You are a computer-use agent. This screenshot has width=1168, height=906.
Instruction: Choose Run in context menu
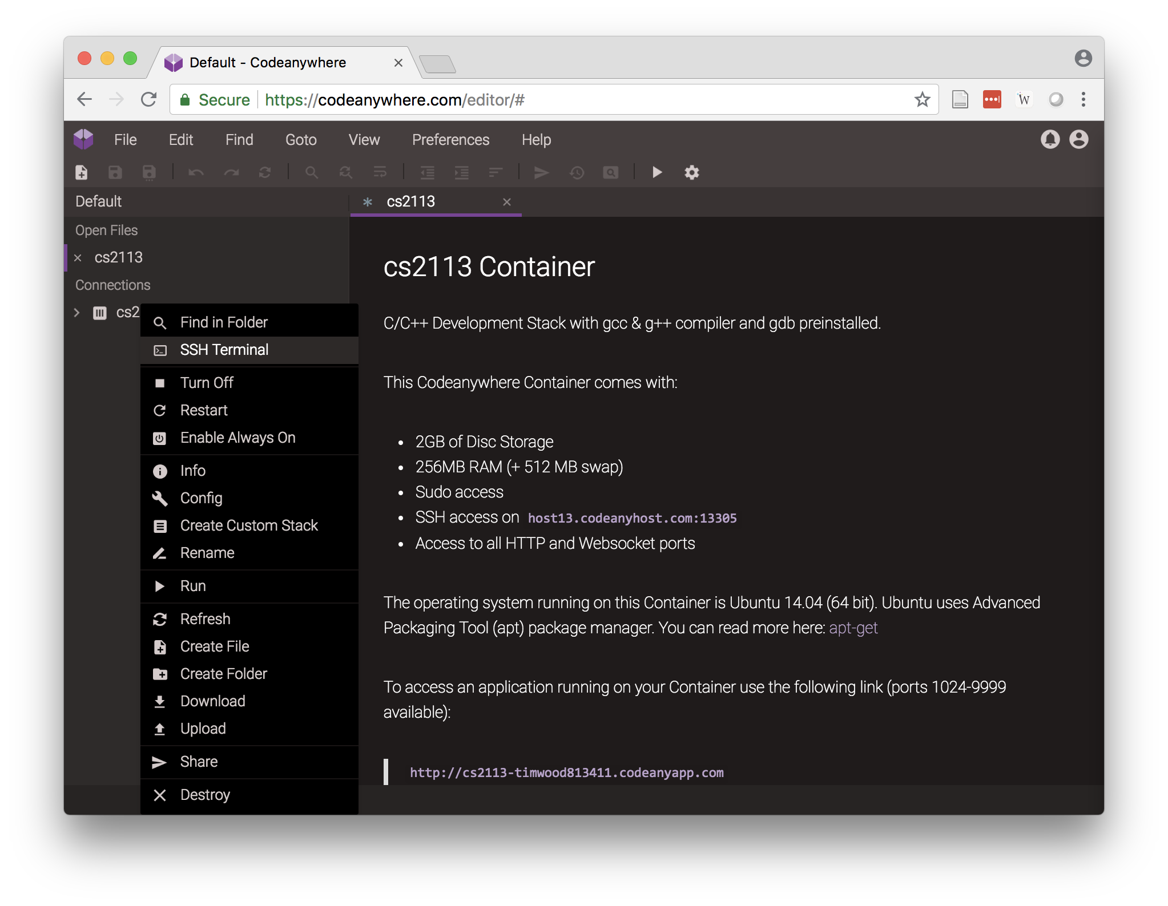[x=249, y=586]
